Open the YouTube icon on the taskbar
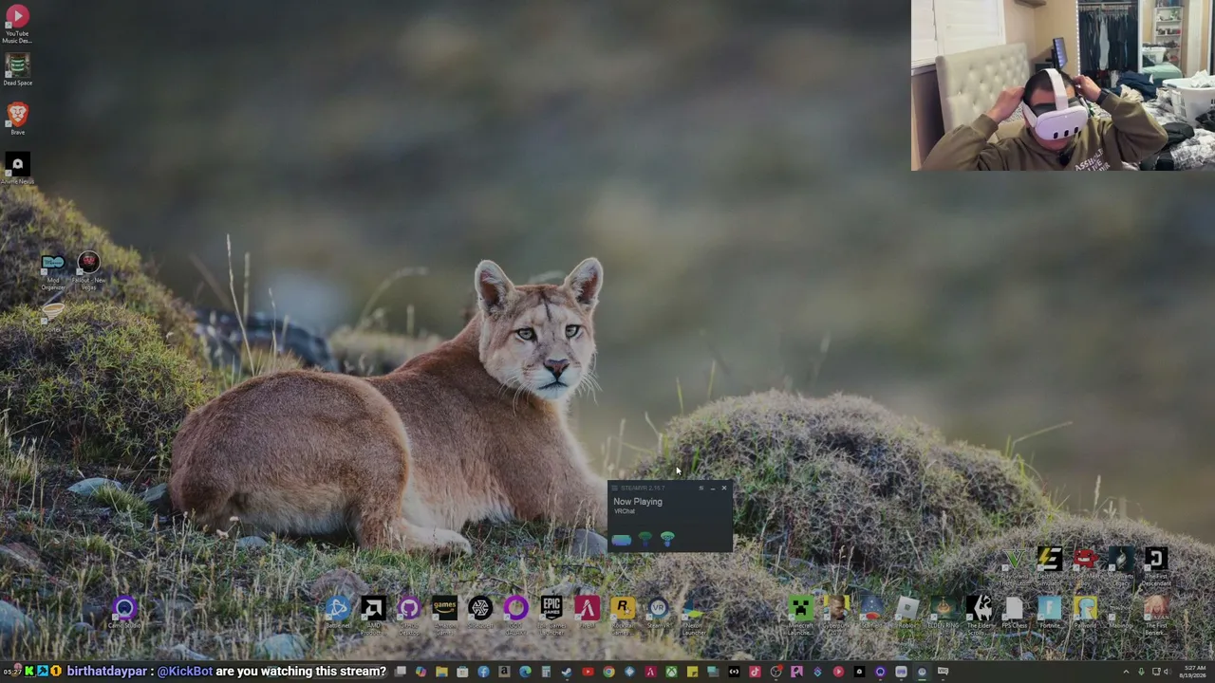Image resolution: width=1215 pixels, height=683 pixels. 588,672
